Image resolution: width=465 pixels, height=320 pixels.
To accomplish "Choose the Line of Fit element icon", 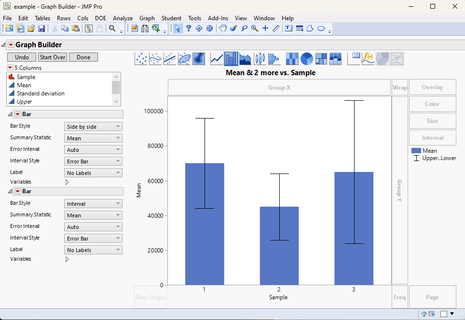I will pos(170,59).
